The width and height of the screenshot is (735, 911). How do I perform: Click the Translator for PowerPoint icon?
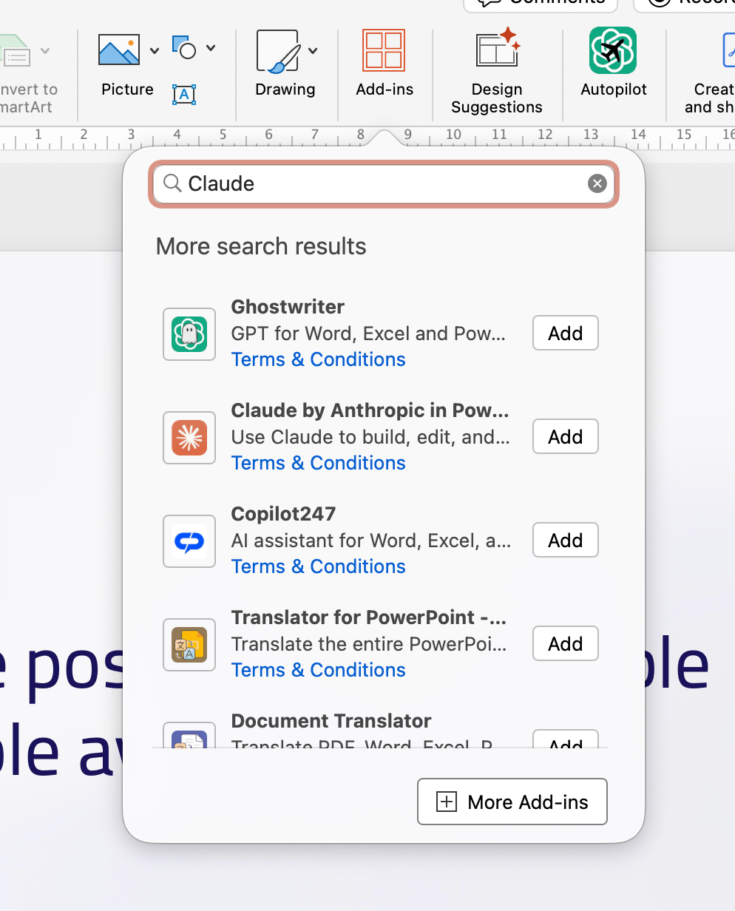coord(189,645)
